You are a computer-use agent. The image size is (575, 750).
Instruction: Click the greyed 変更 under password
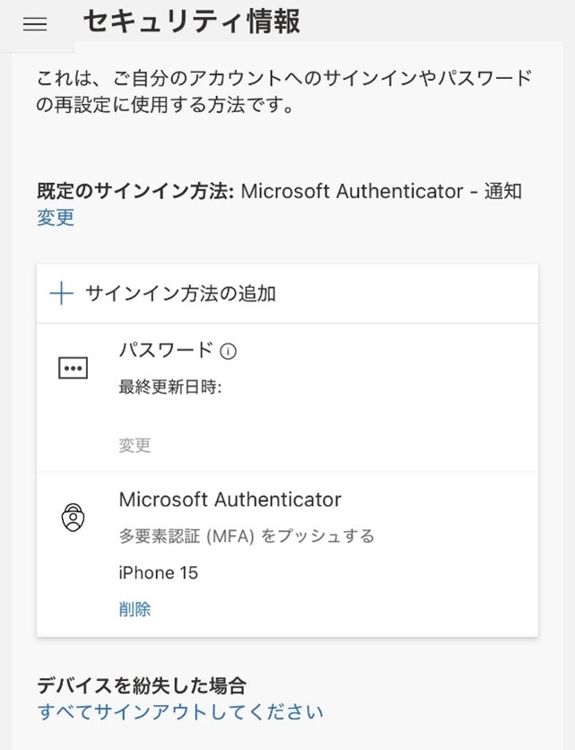point(135,445)
